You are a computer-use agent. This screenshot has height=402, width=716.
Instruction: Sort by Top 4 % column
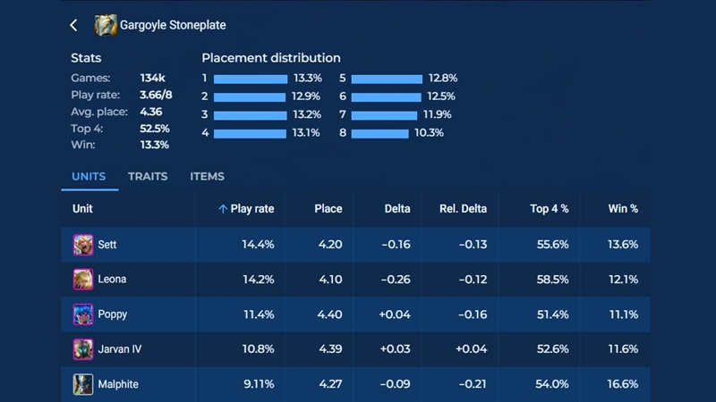point(549,209)
